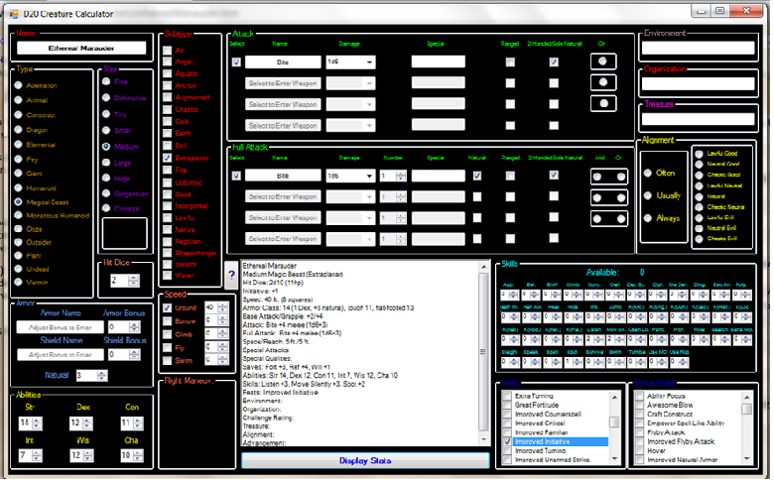Enable the Fire subtype checkbox
The width and height of the screenshot is (774, 483).
click(x=168, y=170)
